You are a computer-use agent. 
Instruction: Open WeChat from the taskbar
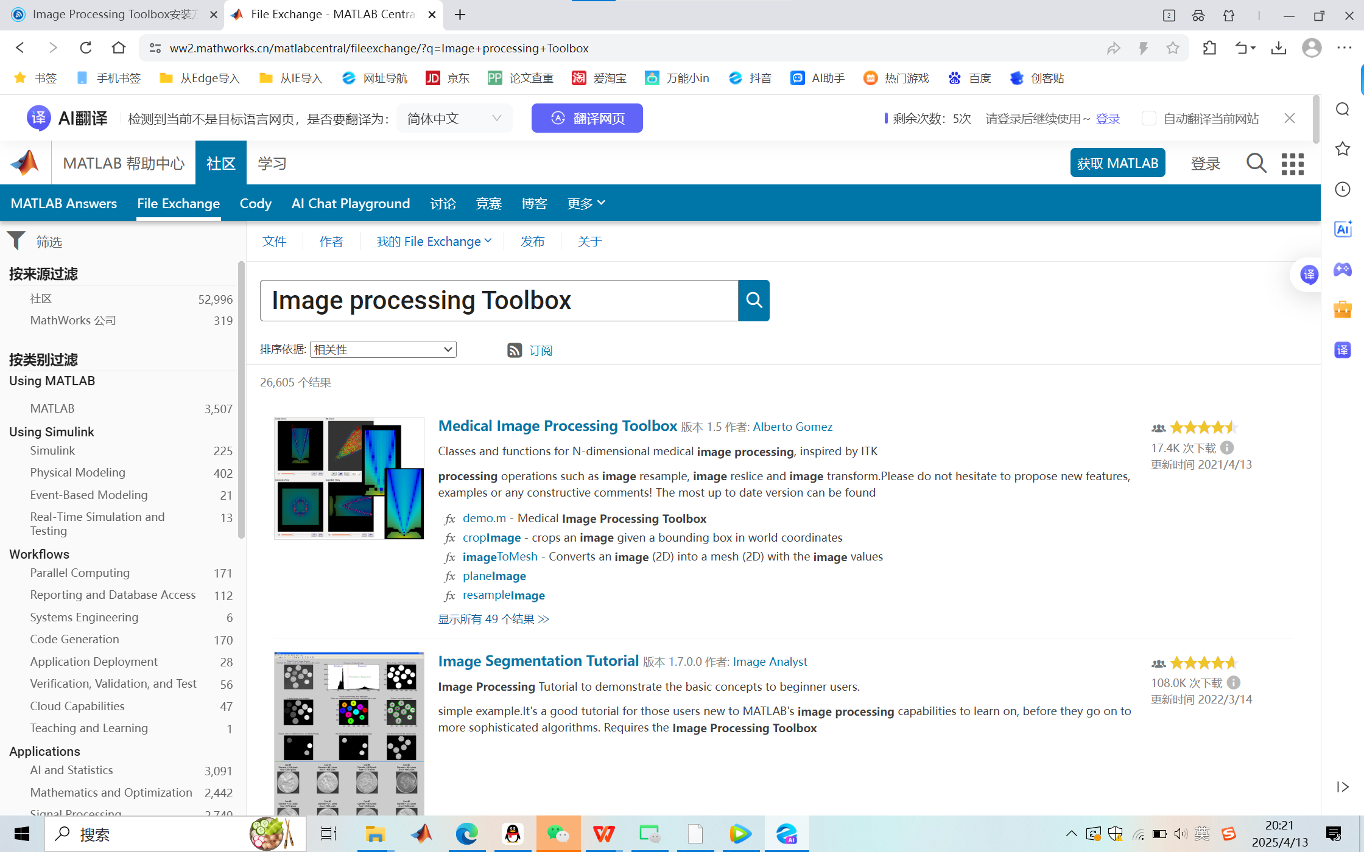point(558,833)
